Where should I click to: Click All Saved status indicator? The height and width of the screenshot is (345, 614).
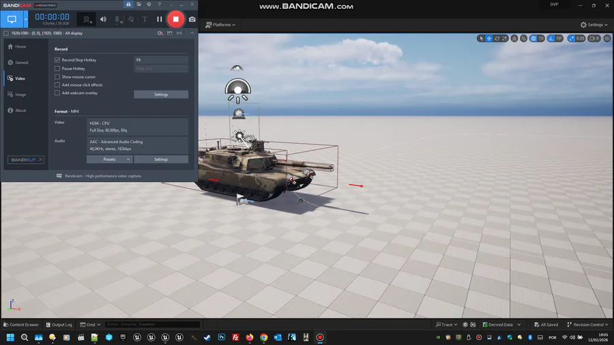(x=546, y=325)
